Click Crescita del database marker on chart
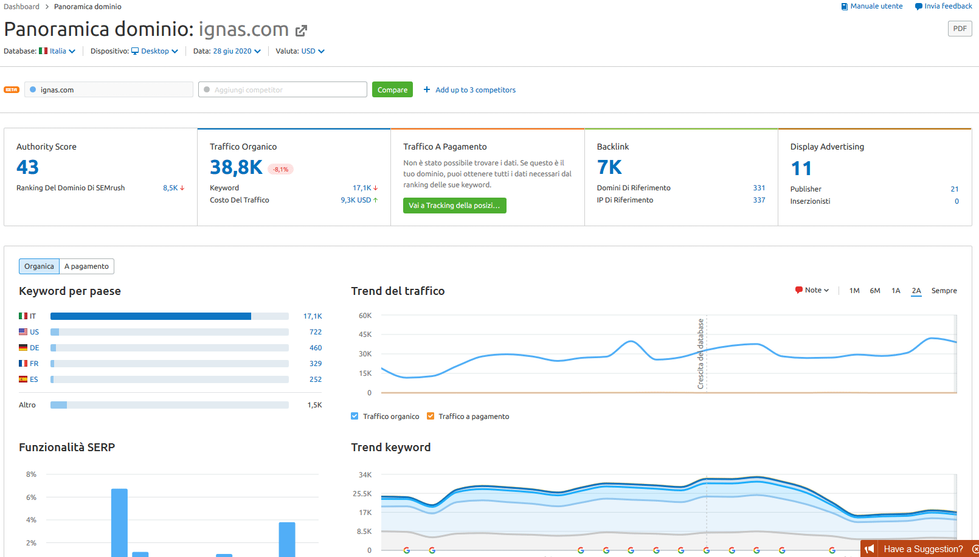979x557 pixels. pos(701,354)
